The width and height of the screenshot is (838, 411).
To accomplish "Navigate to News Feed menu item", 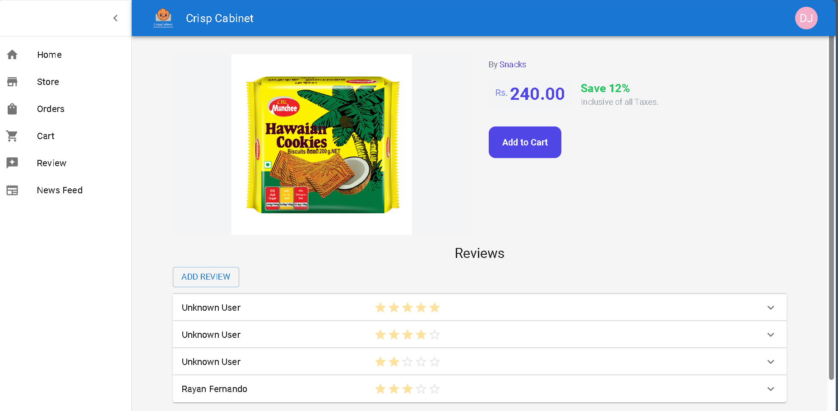I will tap(60, 190).
